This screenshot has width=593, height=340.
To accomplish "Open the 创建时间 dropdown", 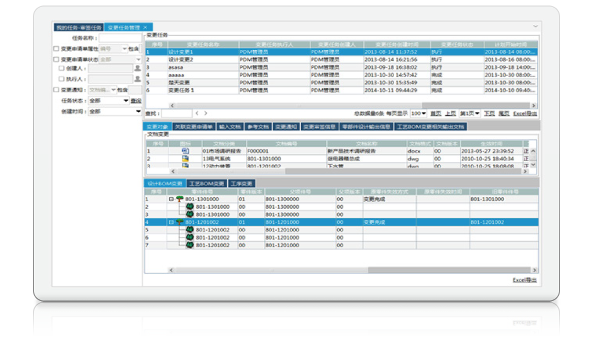I will pyautogui.click(x=138, y=111).
